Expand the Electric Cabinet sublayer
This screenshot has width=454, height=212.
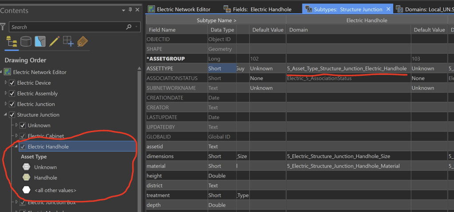tap(16, 136)
